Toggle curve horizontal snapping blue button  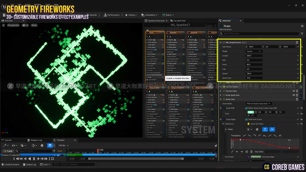(x=265, y=129)
